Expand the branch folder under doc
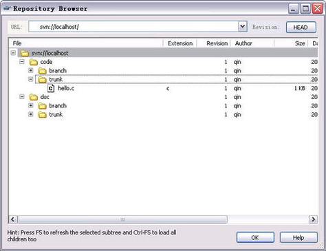This screenshot has width=326, height=251. (x=31, y=105)
